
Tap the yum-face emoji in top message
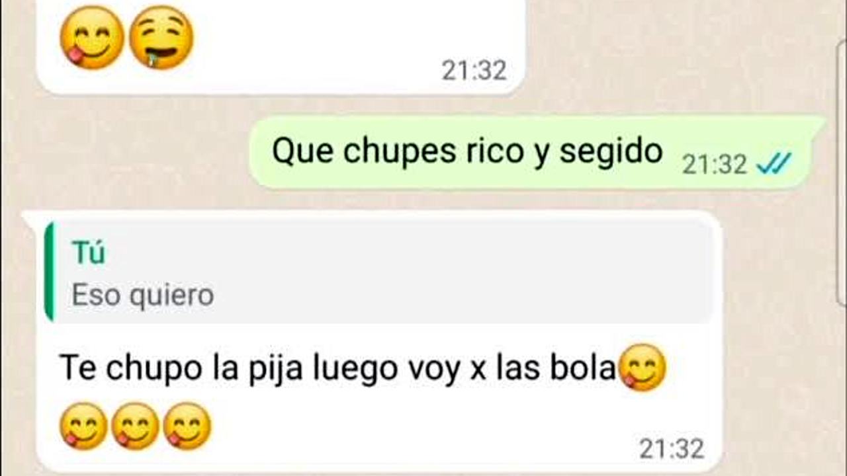91,38
